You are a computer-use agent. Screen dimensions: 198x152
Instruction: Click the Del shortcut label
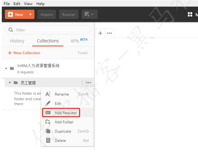click(86, 140)
